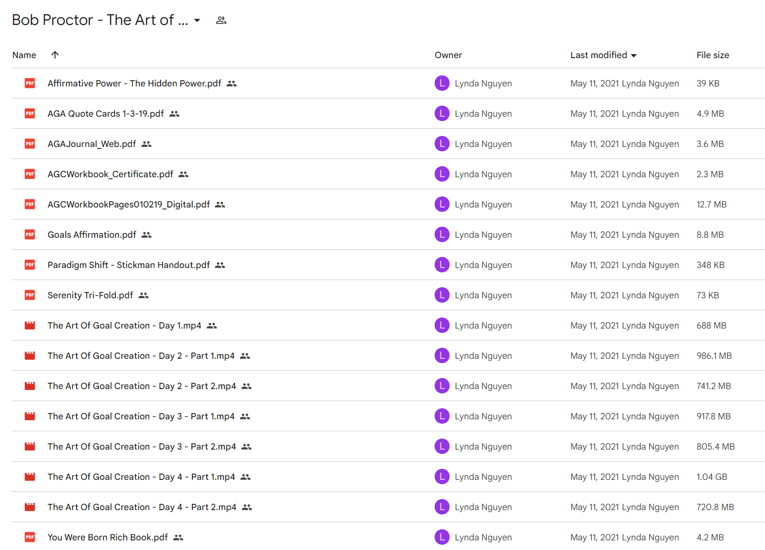Click shared icon next to Goals Affirmation.pdf

tap(147, 235)
